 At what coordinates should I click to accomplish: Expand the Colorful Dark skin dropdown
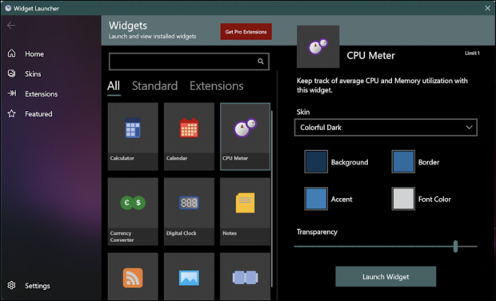386,128
